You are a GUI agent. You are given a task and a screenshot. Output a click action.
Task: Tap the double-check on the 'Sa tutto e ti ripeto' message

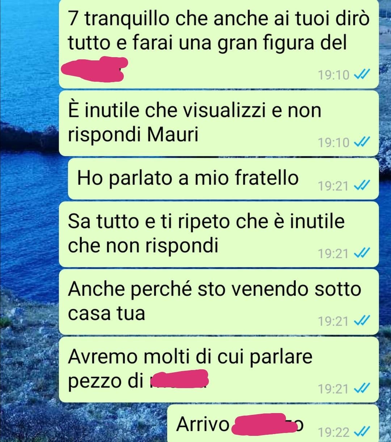[x=361, y=254]
